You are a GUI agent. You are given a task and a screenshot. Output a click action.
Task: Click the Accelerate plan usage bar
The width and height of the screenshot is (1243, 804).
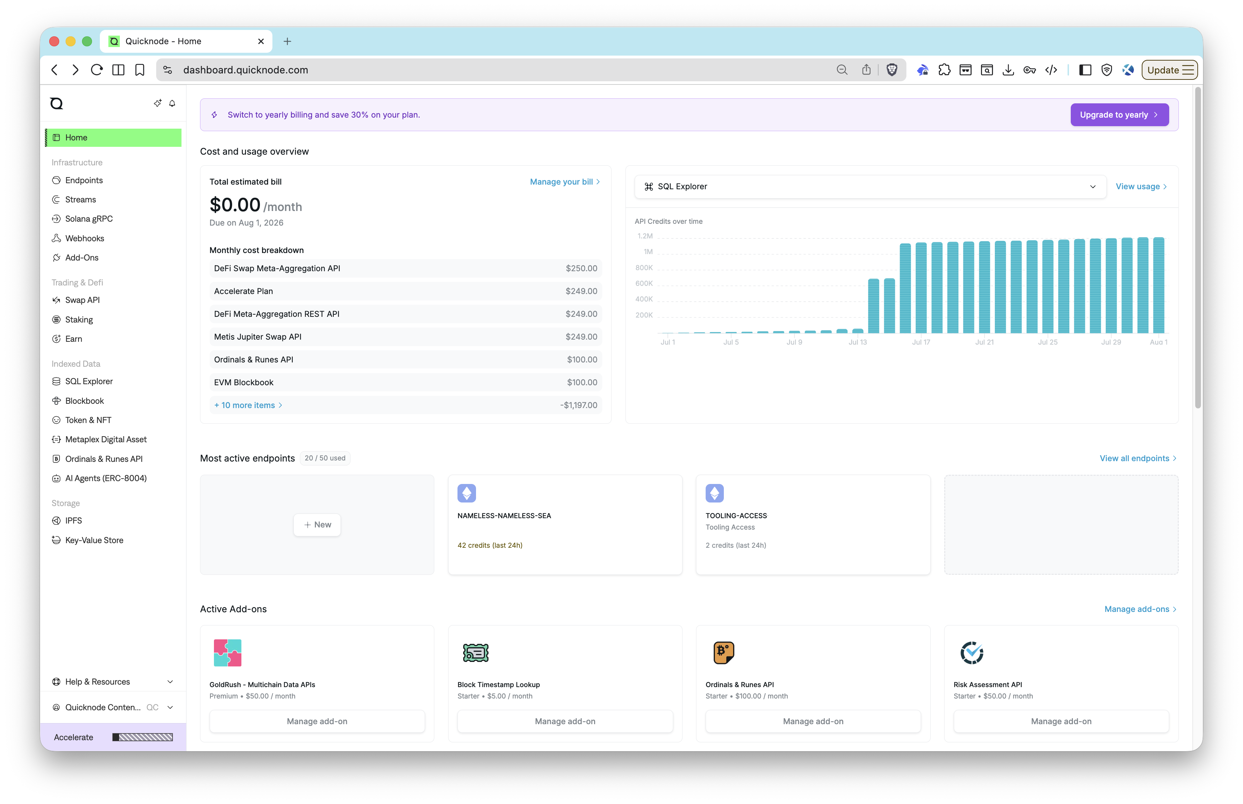(143, 737)
